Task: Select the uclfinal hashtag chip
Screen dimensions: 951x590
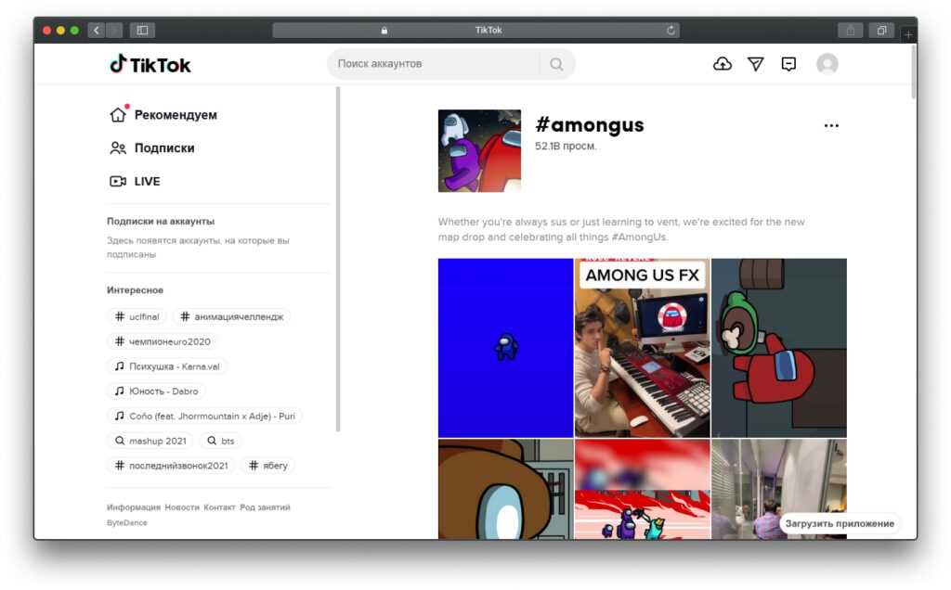Action: (x=137, y=317)
